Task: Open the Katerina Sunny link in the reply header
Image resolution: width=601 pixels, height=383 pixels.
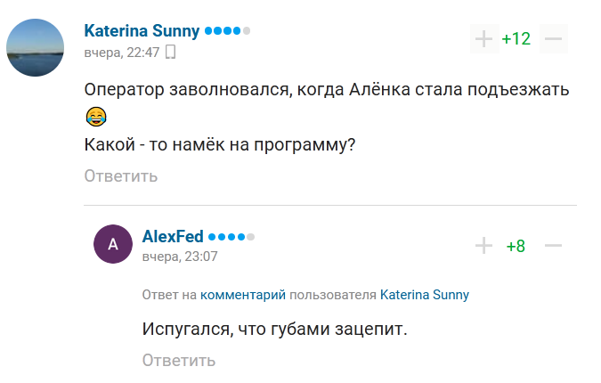Action: point(425,295)
